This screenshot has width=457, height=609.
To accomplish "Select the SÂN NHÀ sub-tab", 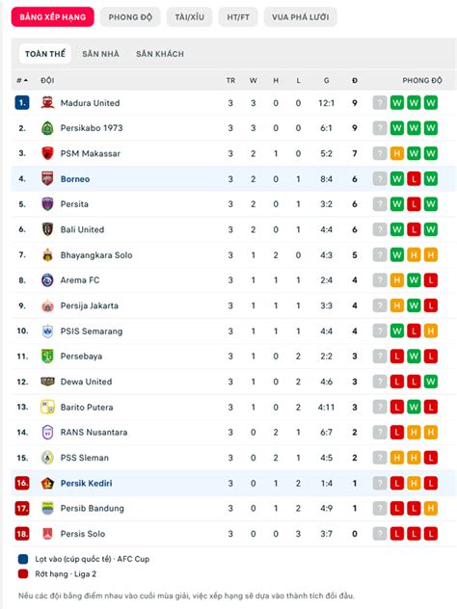I will [100, 54].
